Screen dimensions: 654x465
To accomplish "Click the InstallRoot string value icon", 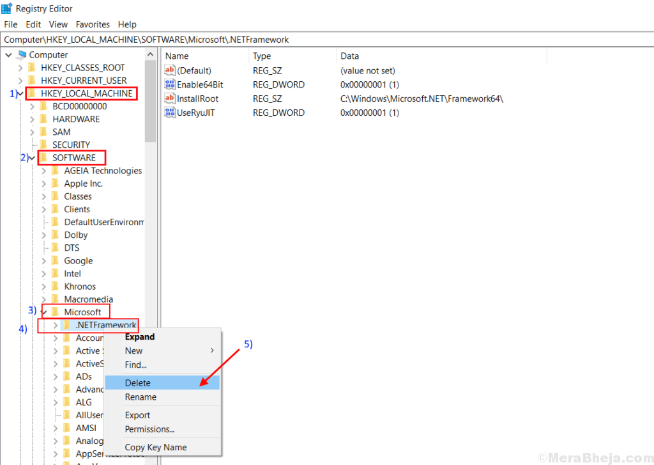I will [x=169, y=99].
